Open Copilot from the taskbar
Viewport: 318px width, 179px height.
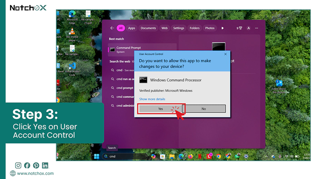tap(153, 156)
